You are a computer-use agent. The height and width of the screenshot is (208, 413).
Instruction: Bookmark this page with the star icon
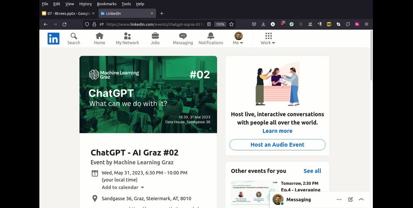tap(232, 24)
